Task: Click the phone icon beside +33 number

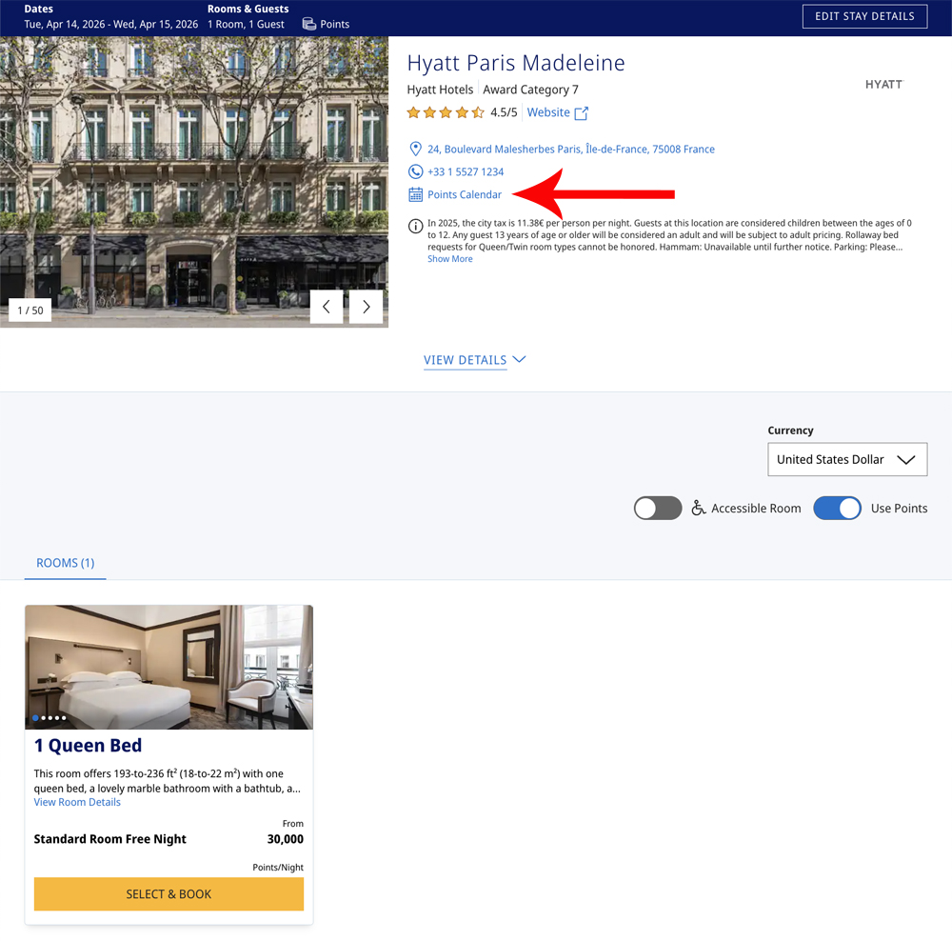Action: click(415, 172)
